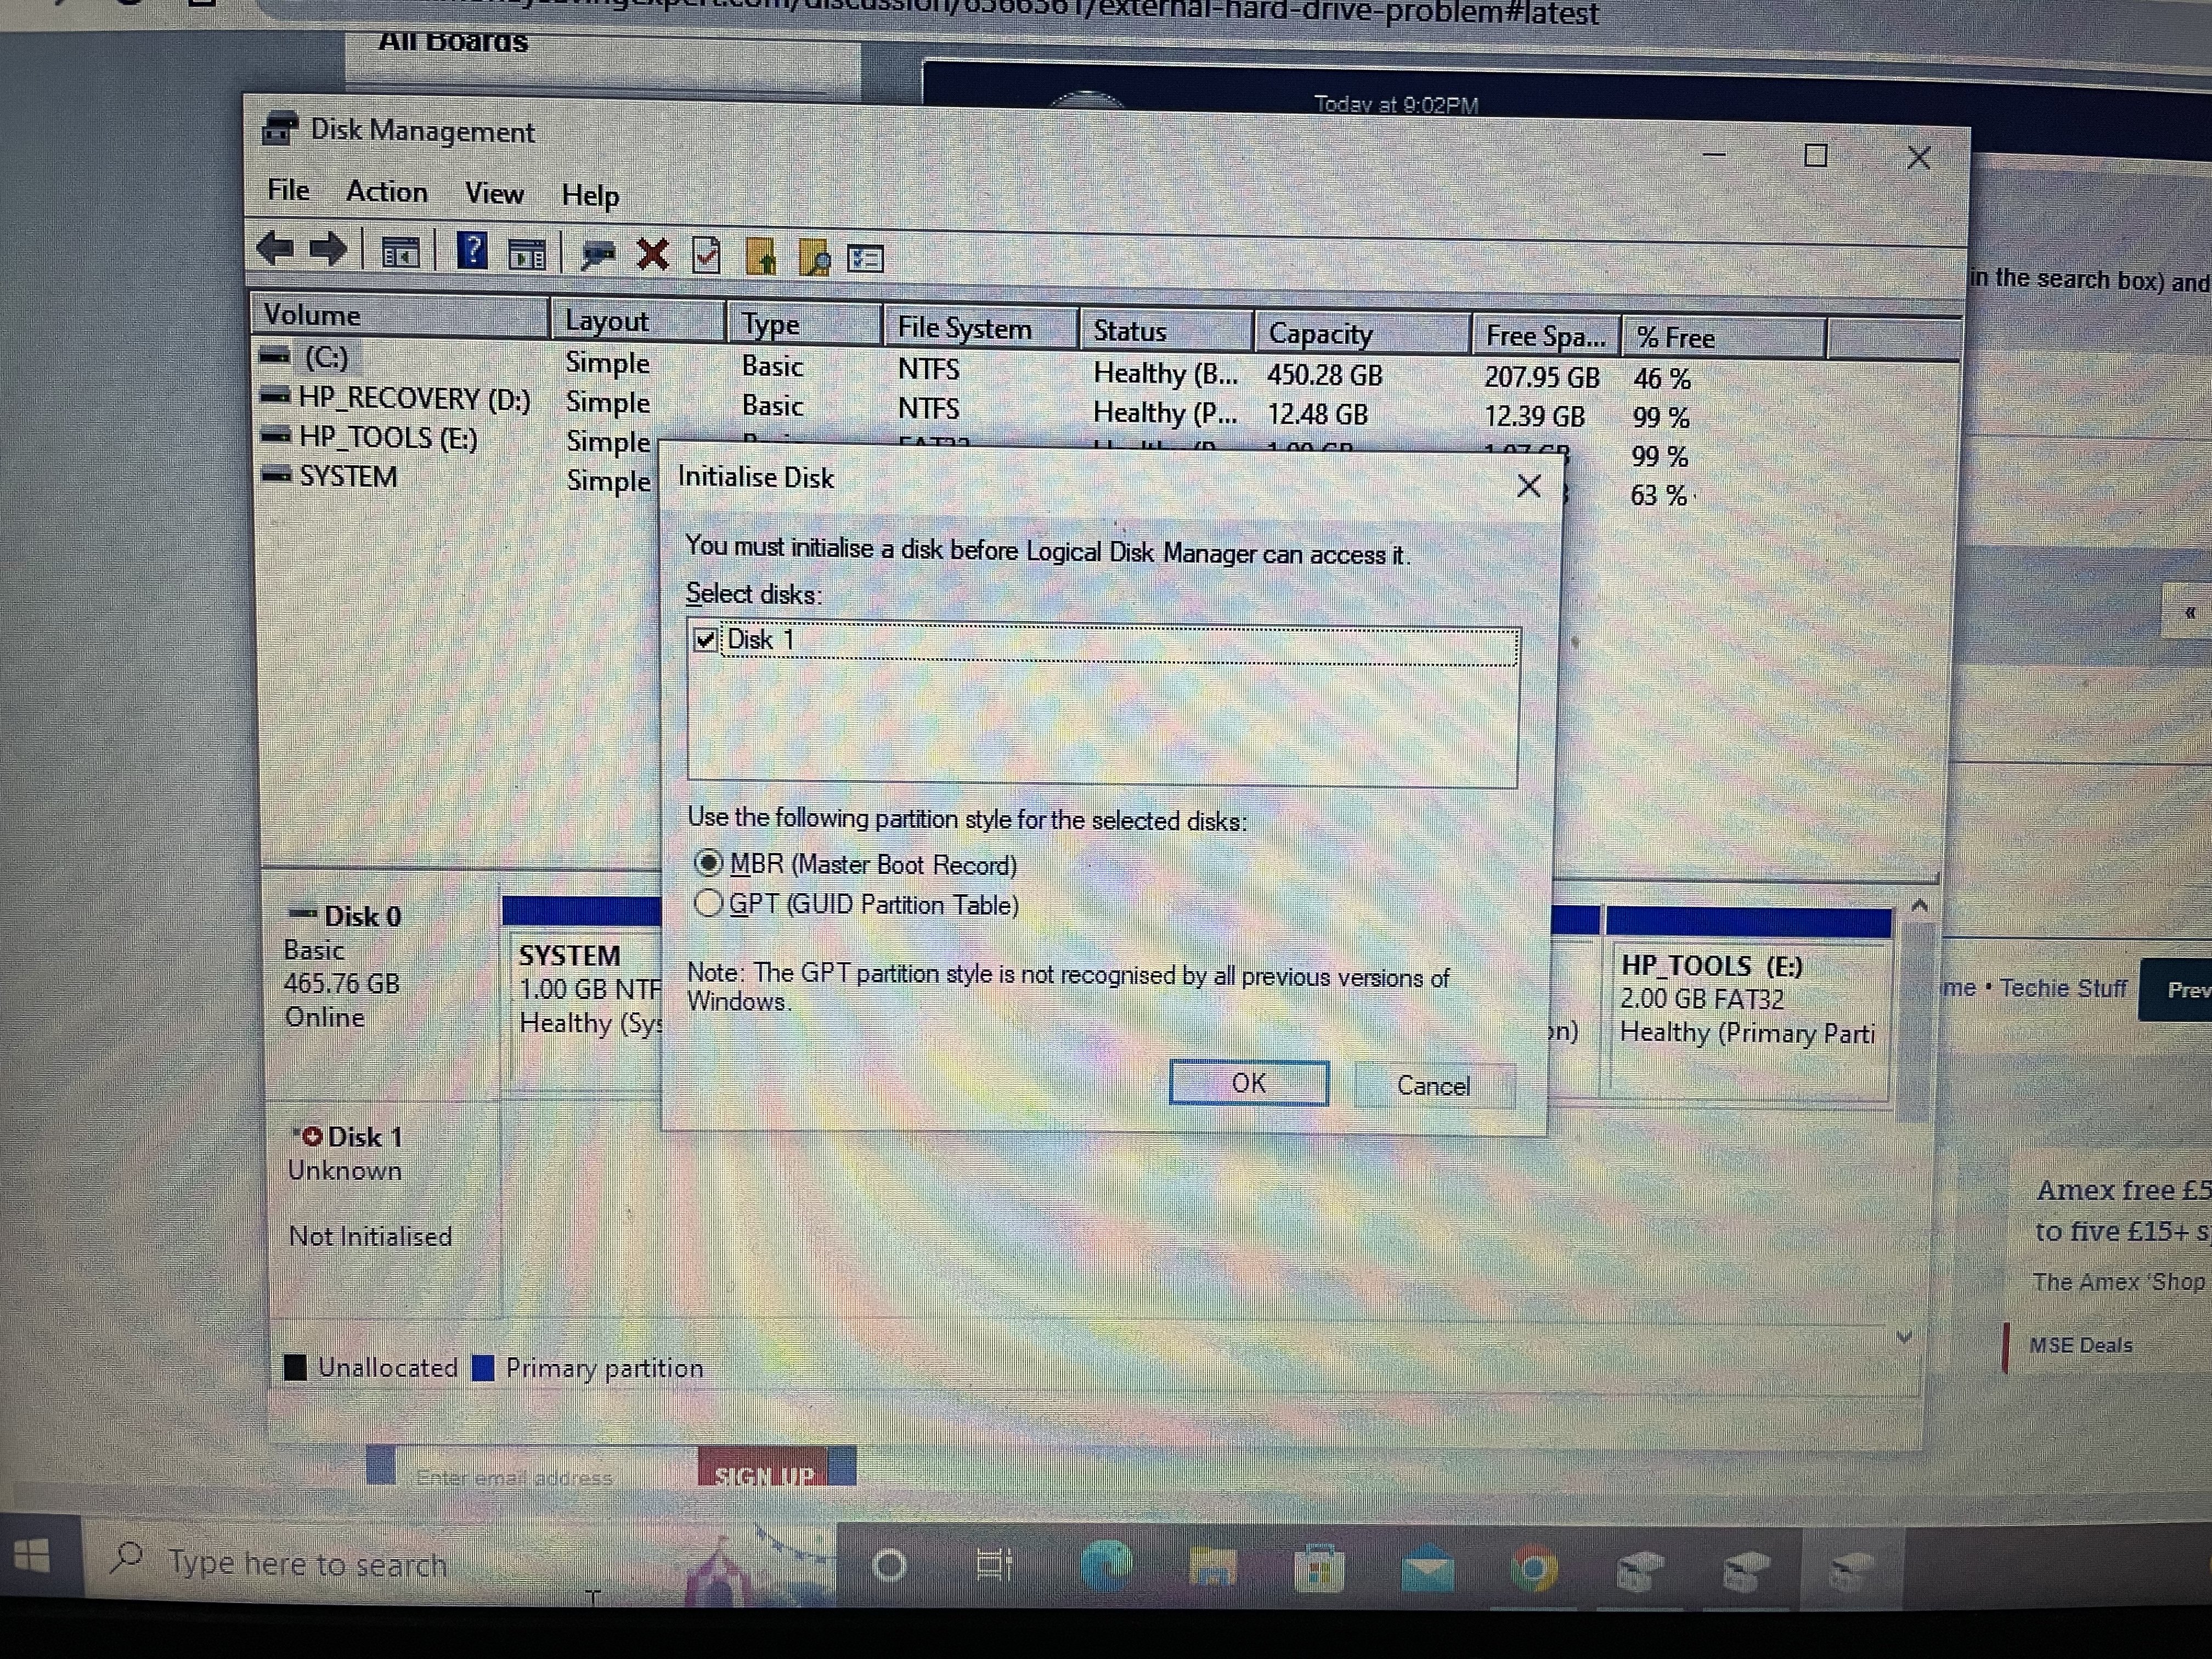Click the blue Help question-mark icon
Image resolution: width=2212 pixels, height=1659 pixels.
click(x=472, y=251)
